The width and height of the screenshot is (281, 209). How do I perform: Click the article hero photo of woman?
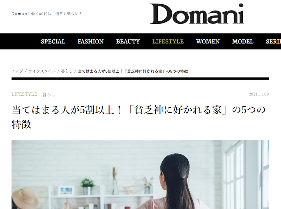click(x=140, y=175)
